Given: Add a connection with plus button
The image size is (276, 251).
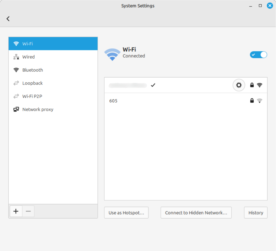Looking at the screenshot, I should [16, 211].
